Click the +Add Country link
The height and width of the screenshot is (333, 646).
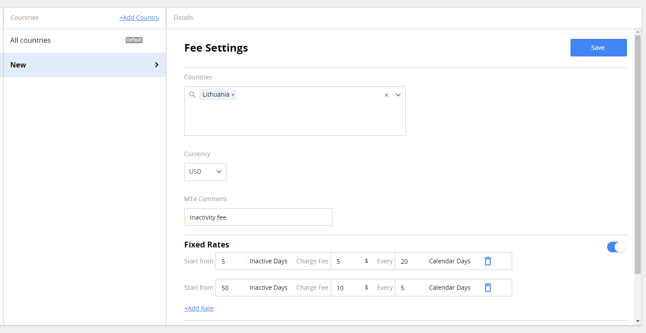(139, 17)
